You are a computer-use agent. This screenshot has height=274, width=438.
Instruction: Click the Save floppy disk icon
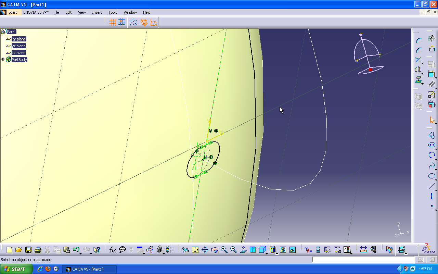[28, 250]
